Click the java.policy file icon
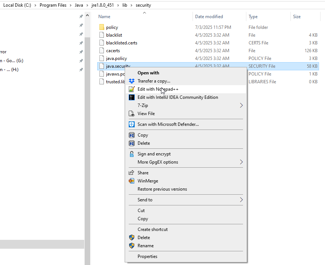The image size is (325, 265). tap(102, 58)
